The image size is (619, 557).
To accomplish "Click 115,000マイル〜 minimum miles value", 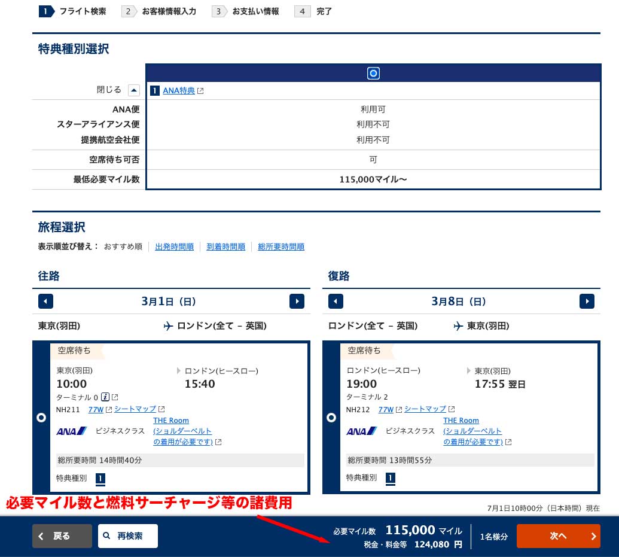I will pos(373,179).
